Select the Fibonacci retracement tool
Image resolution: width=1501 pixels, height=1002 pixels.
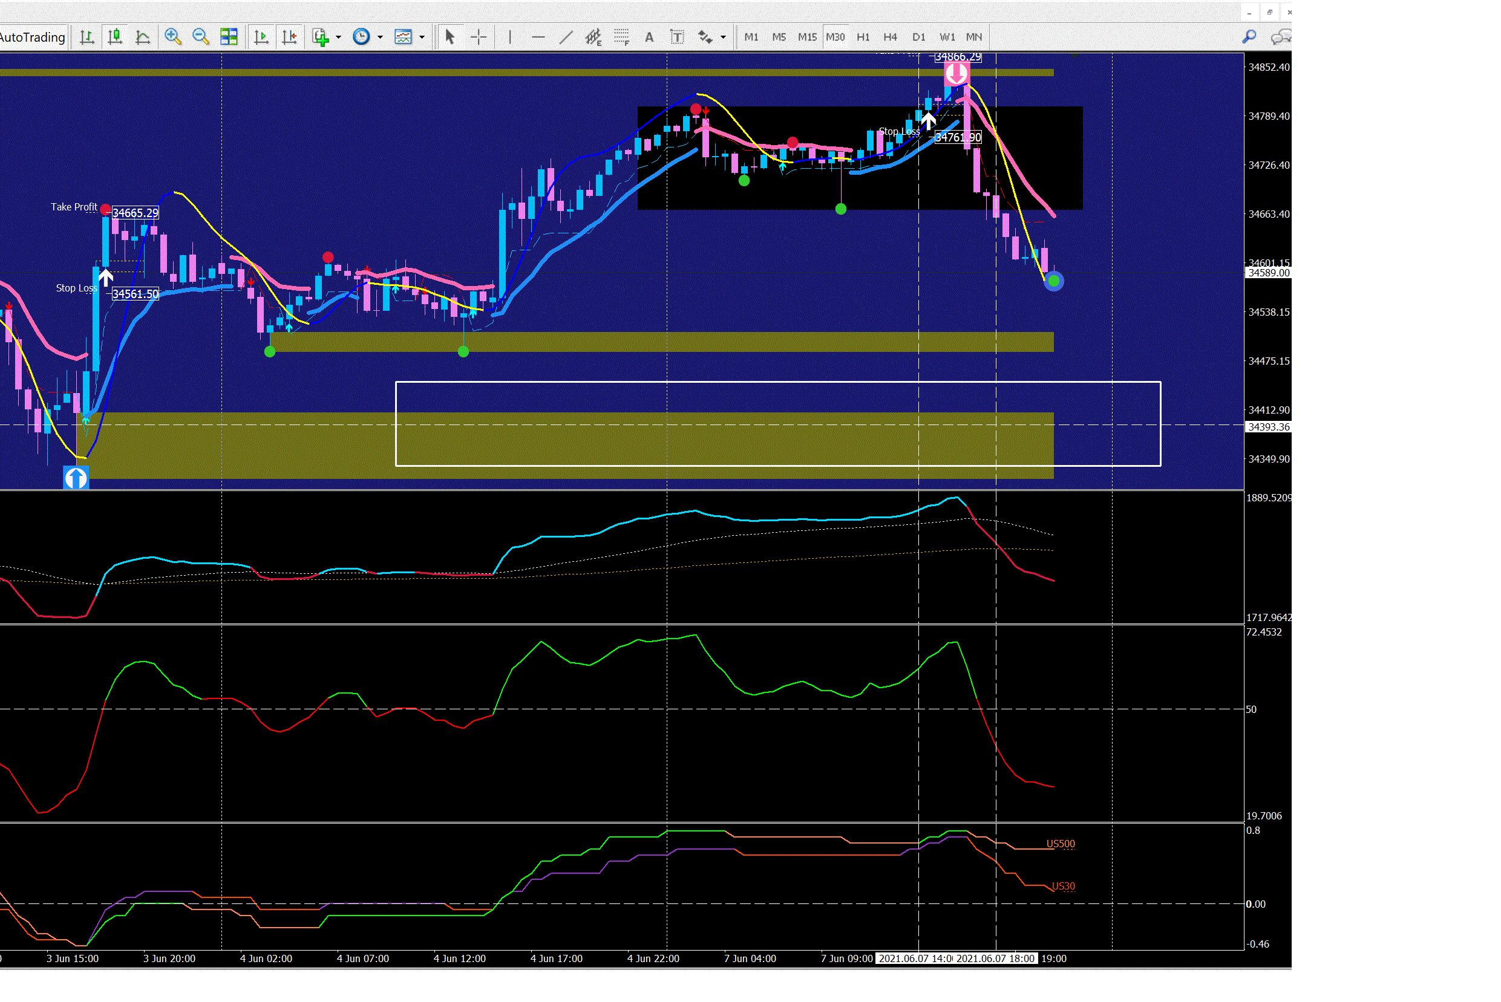pyautogui.click(x=621, y=37)
